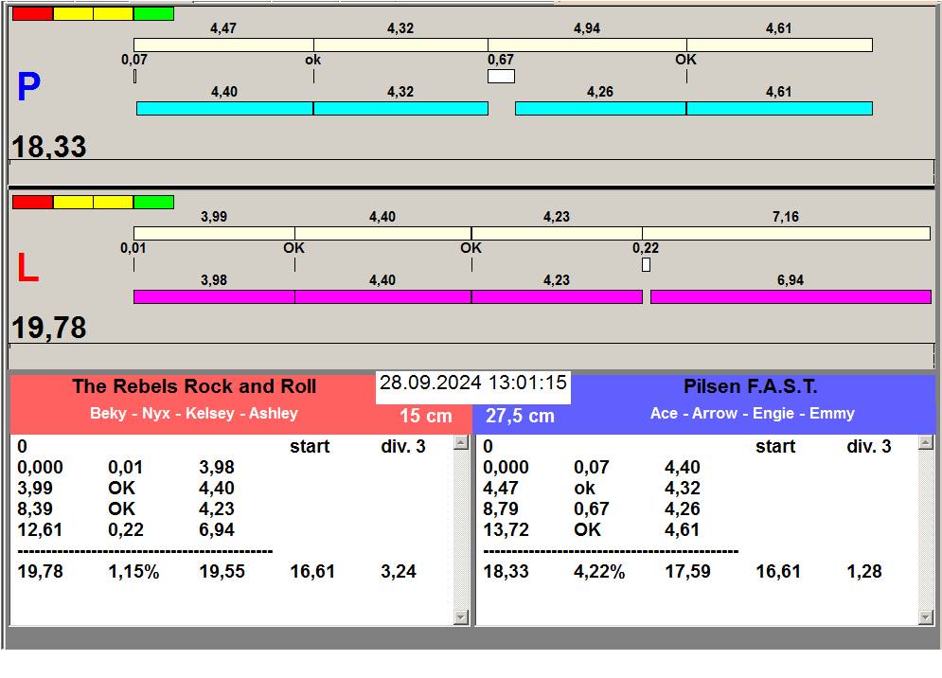942x678 pixels.
Task: Click the 3,24 value under Rebels div. 3
Action: pos(399,571)
